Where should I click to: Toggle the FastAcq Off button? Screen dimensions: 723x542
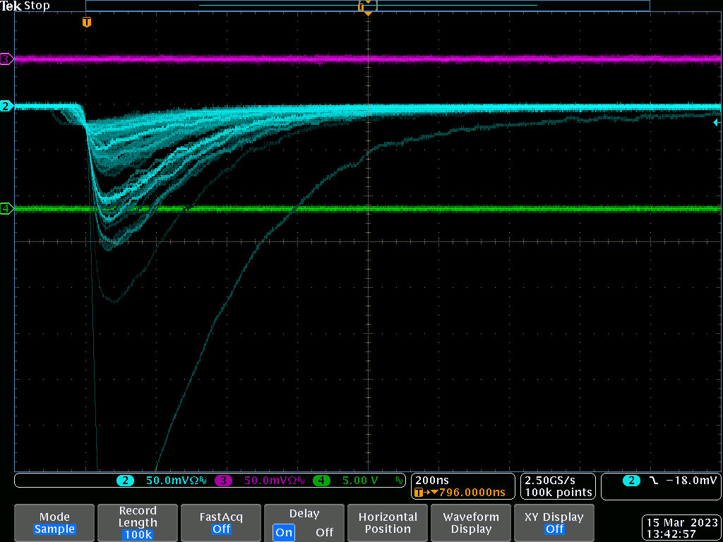pyautogui.click(x=221, y=523)
